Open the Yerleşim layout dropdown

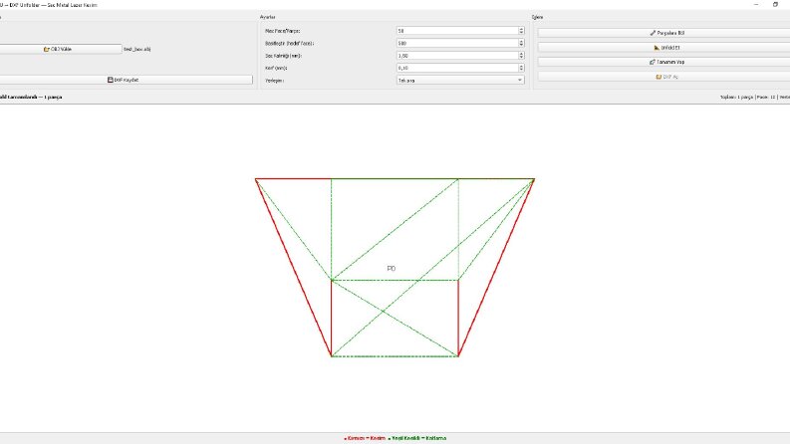tap(460, 80)
